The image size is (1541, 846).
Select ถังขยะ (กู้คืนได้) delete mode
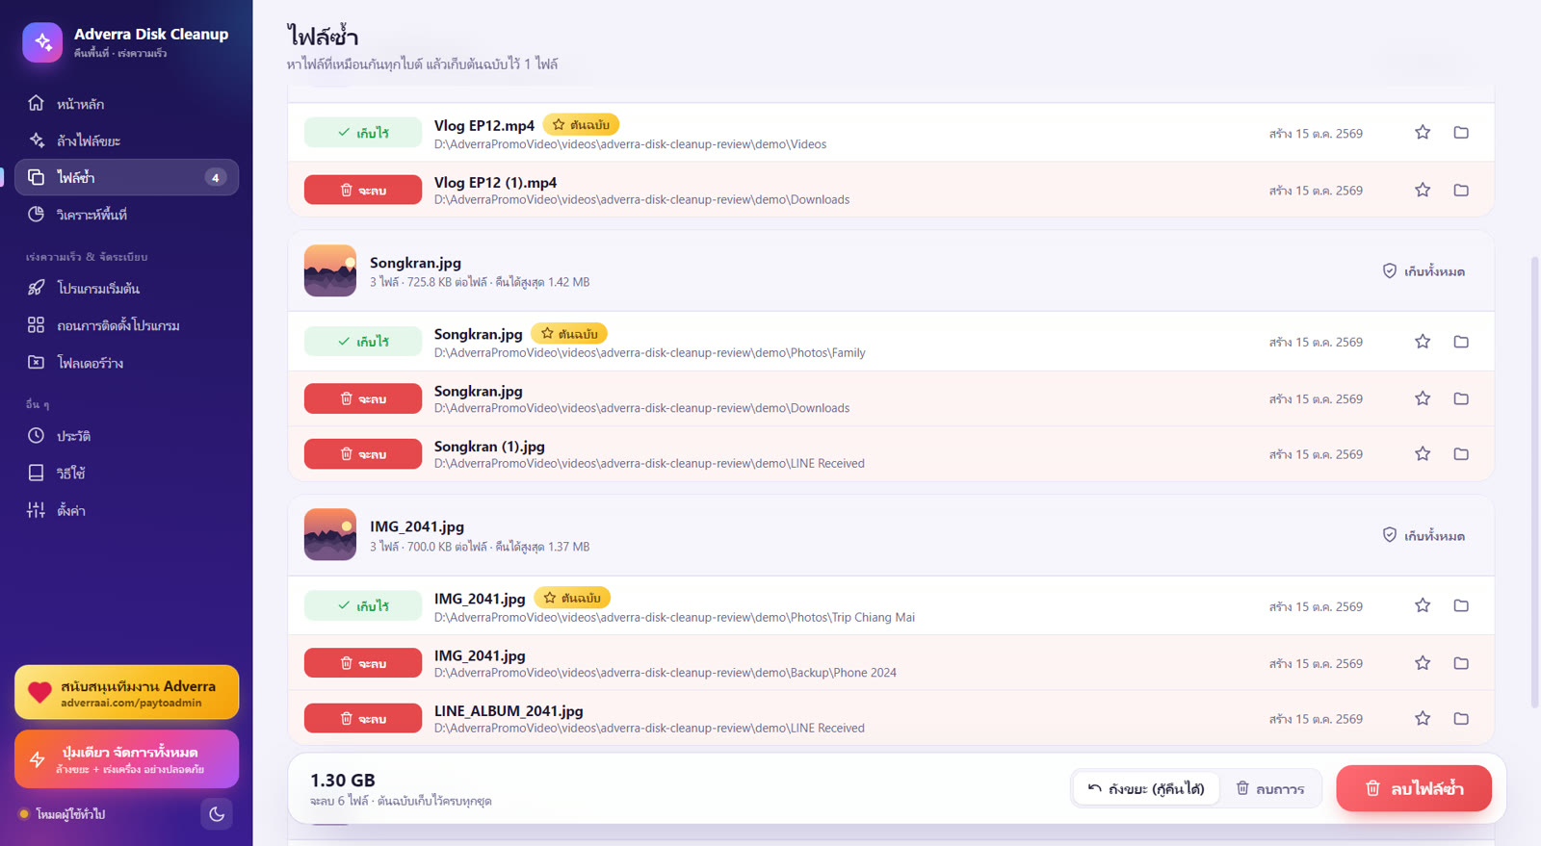tap(1146, 788)
